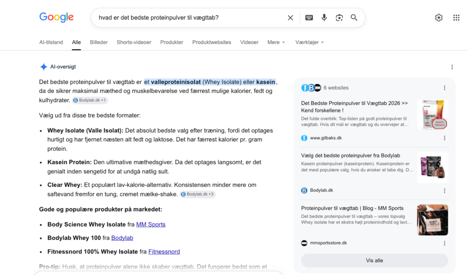Click the highlighted 'valleproteinisolat' phrase
The height and width of the screenshot is (275, 467).
176,82
